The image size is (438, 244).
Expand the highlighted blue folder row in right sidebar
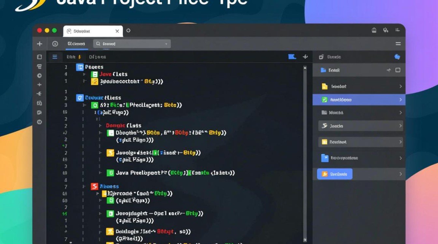pyautogui.click(x=401, y=100)
